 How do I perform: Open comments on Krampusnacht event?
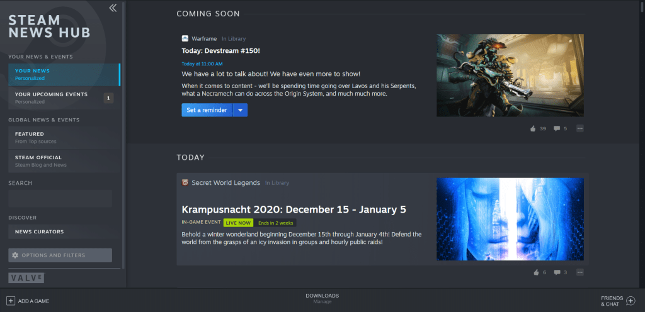click(557, 272)
